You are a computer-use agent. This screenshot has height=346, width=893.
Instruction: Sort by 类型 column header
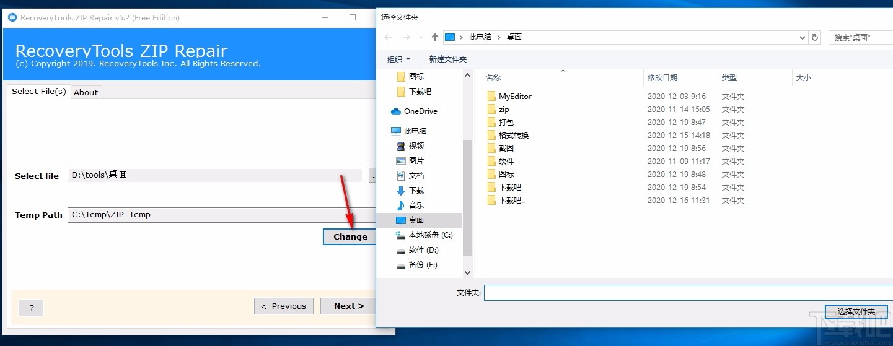(x=729, y=78)
